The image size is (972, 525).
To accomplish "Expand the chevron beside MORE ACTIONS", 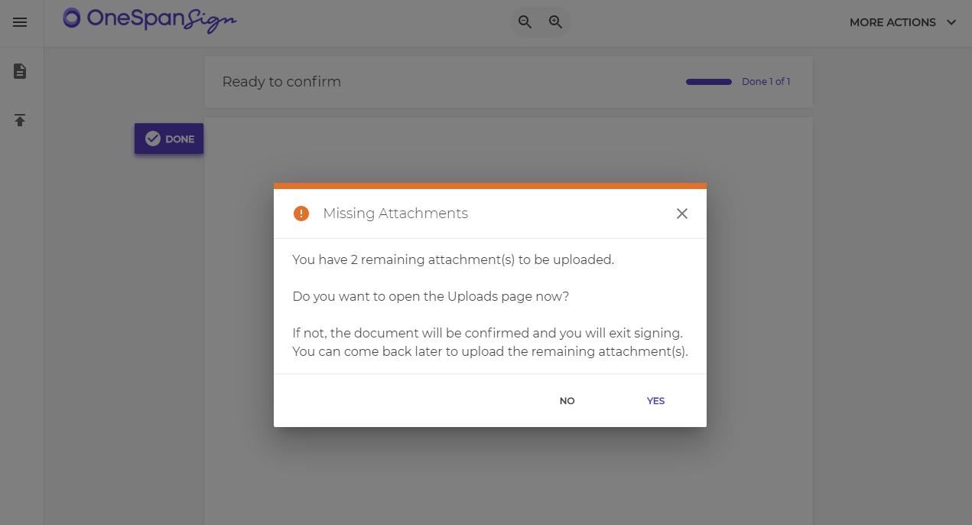I will click(x=951, y=22).
